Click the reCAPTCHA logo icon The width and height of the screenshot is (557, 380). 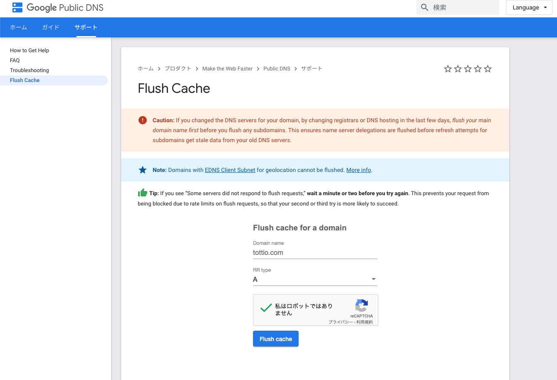pyautogui.click(x=362, y=305)
